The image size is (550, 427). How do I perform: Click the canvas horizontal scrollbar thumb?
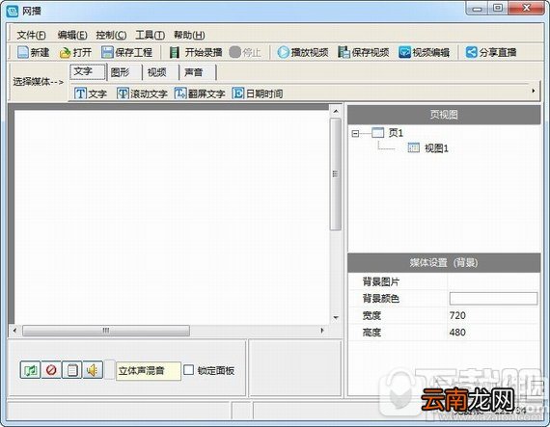106,331
